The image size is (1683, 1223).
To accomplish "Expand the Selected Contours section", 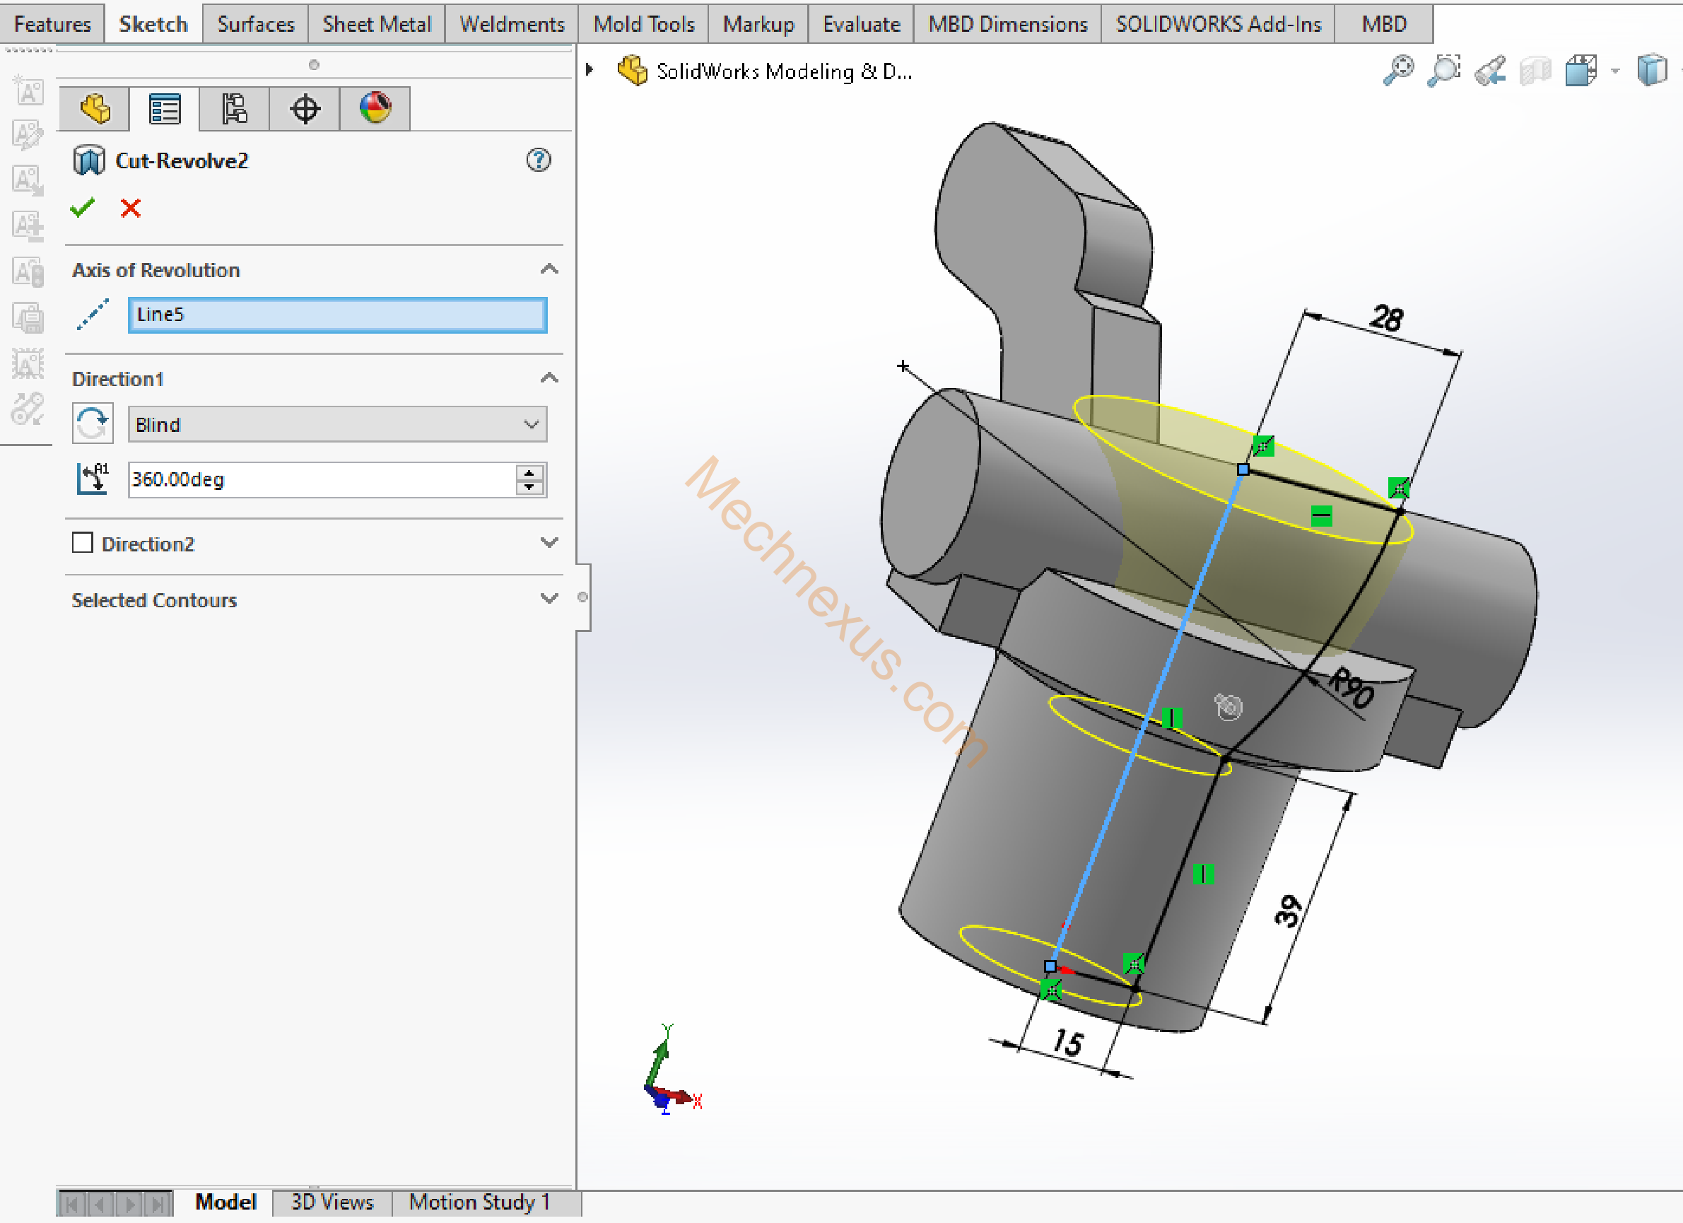I will click(549, 598).
